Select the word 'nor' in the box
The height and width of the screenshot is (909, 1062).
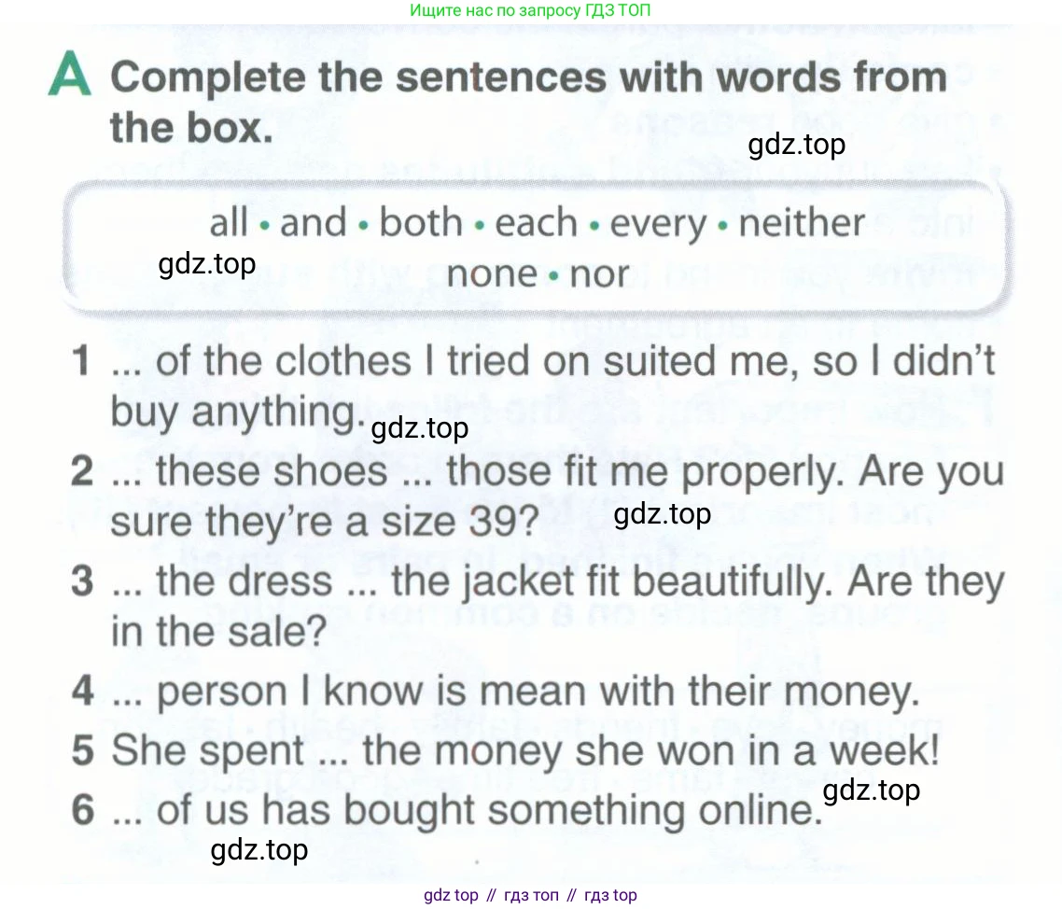(599, 274)
